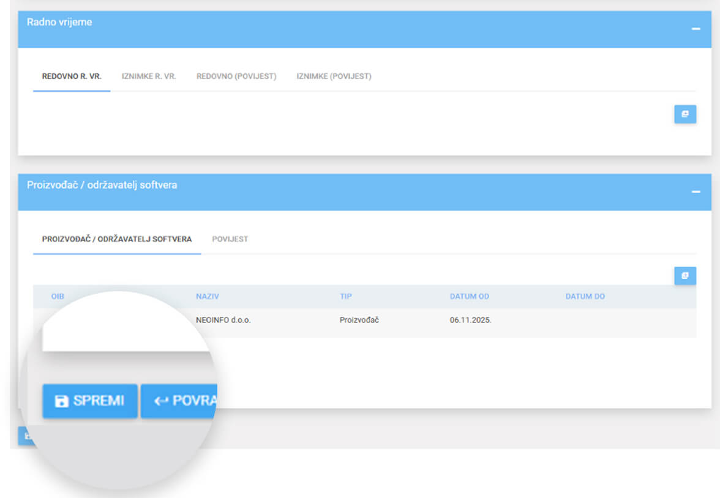
Task: Click the POVRATAK back button
Action: pyautogui.click(x=179, y=401)
